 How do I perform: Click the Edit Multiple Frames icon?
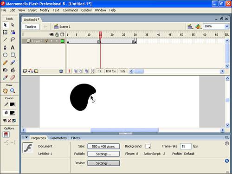[86, 71]
